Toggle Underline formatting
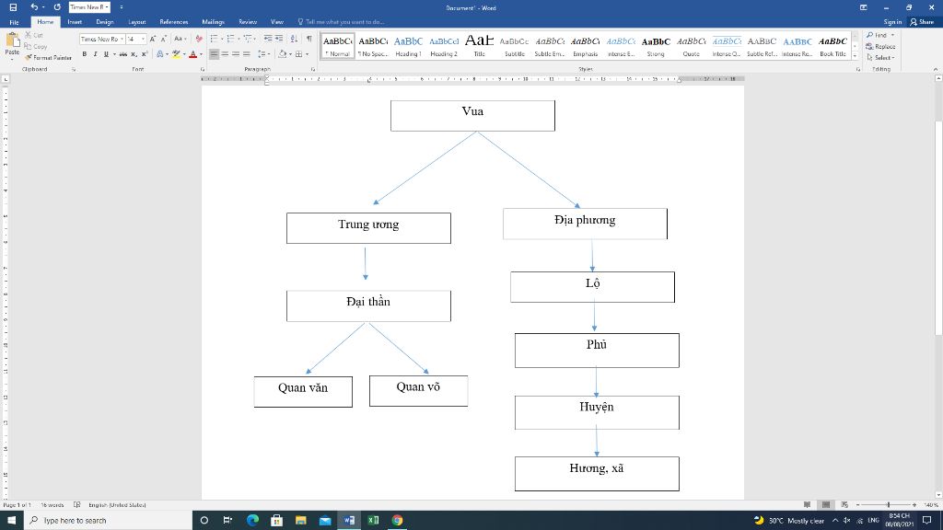 click(x=106, y=54)
